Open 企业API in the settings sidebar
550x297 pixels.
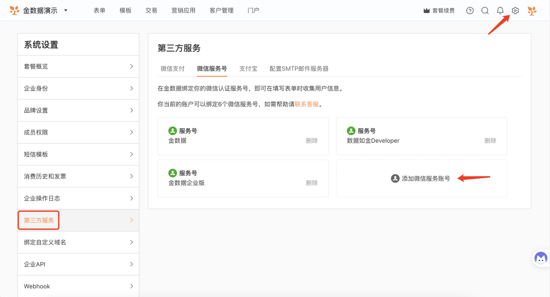point(78,264)
